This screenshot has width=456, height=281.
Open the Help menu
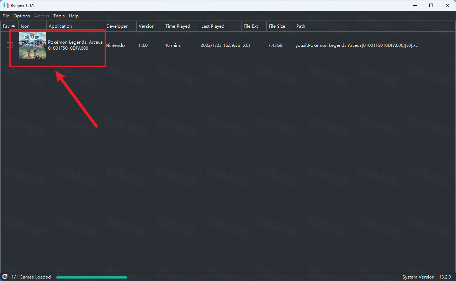[x=74, y=16]
